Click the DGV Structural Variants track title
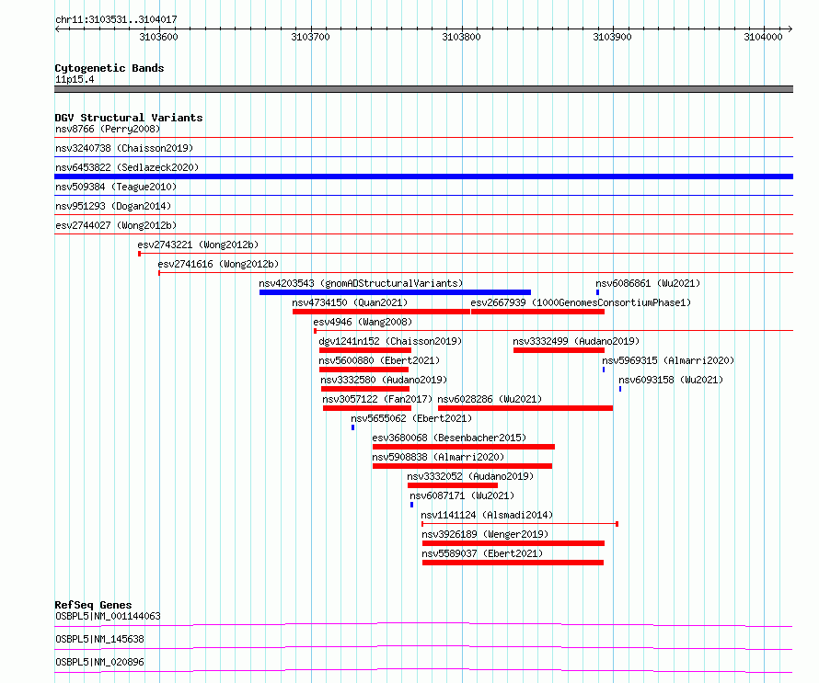The width and height of the screenshot is (819, 683). [x=129, y=118]
